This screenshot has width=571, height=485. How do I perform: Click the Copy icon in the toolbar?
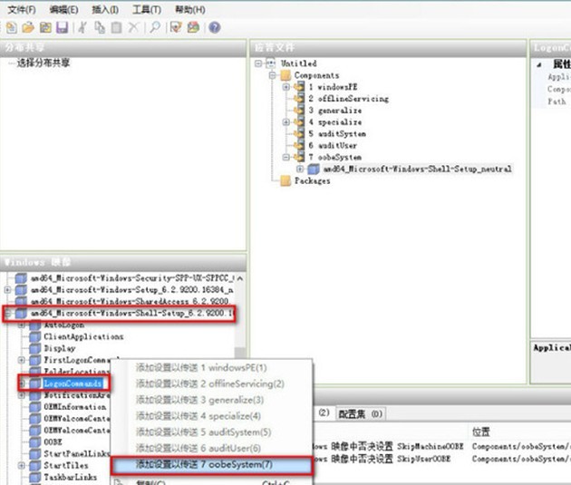click(98, 28)
